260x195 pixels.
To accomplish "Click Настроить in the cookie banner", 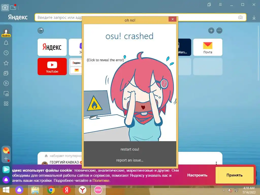I will (197, 175).
